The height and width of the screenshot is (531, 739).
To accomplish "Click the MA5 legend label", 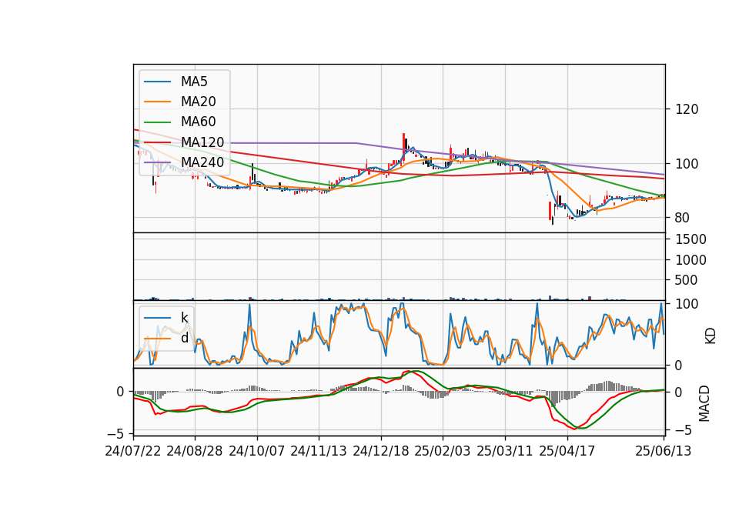I will coord(194,82).
